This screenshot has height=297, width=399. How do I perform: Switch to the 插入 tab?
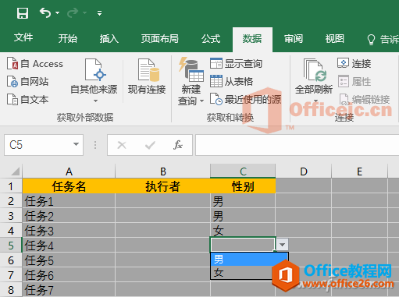tap(109, 38)
